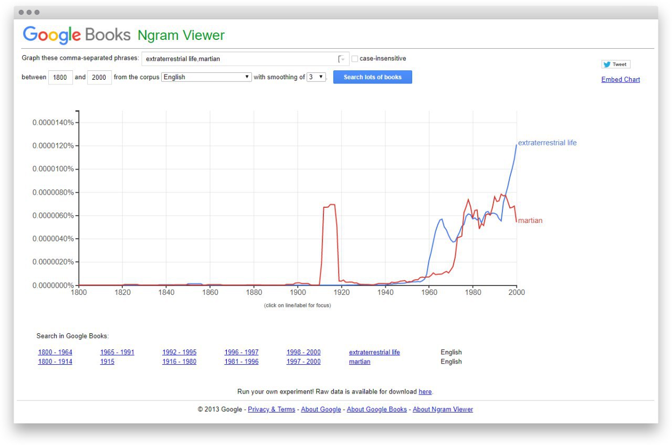Open phrase field history dropdown icon

pos(342,59)
